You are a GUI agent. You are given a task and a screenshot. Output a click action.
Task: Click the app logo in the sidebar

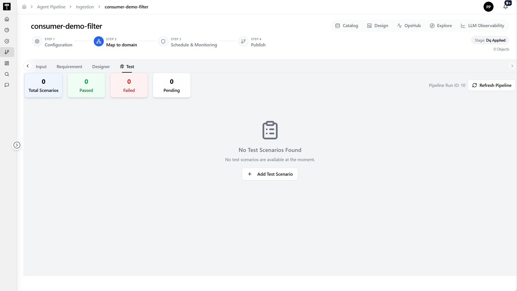pos(7,7)
